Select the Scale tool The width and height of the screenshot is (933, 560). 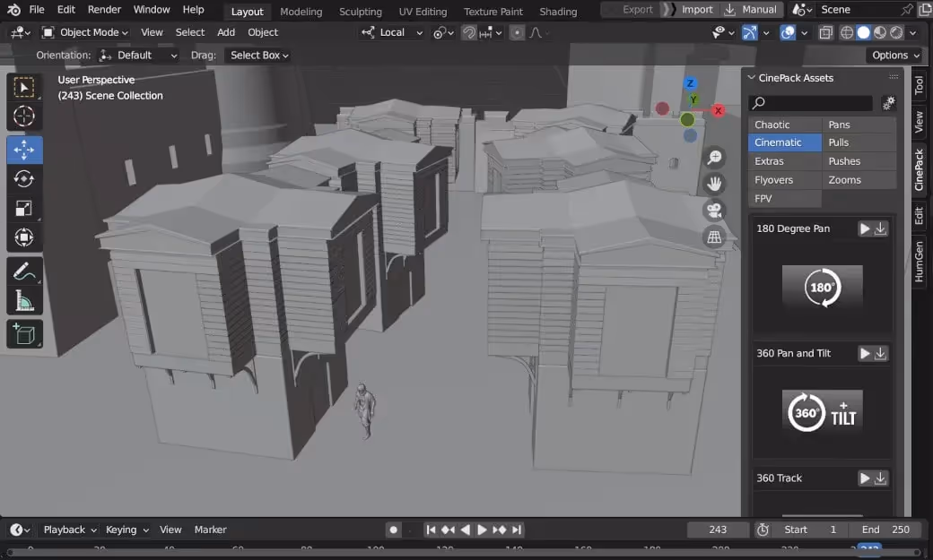point(24,208)
